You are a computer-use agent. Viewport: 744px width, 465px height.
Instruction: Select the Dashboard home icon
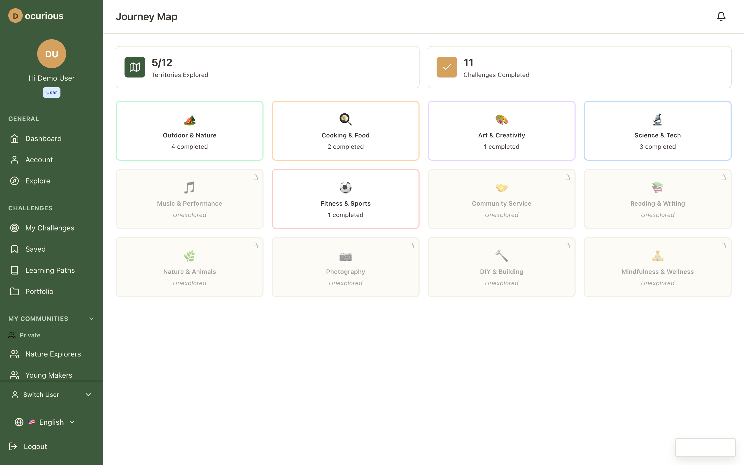point(14,138)
